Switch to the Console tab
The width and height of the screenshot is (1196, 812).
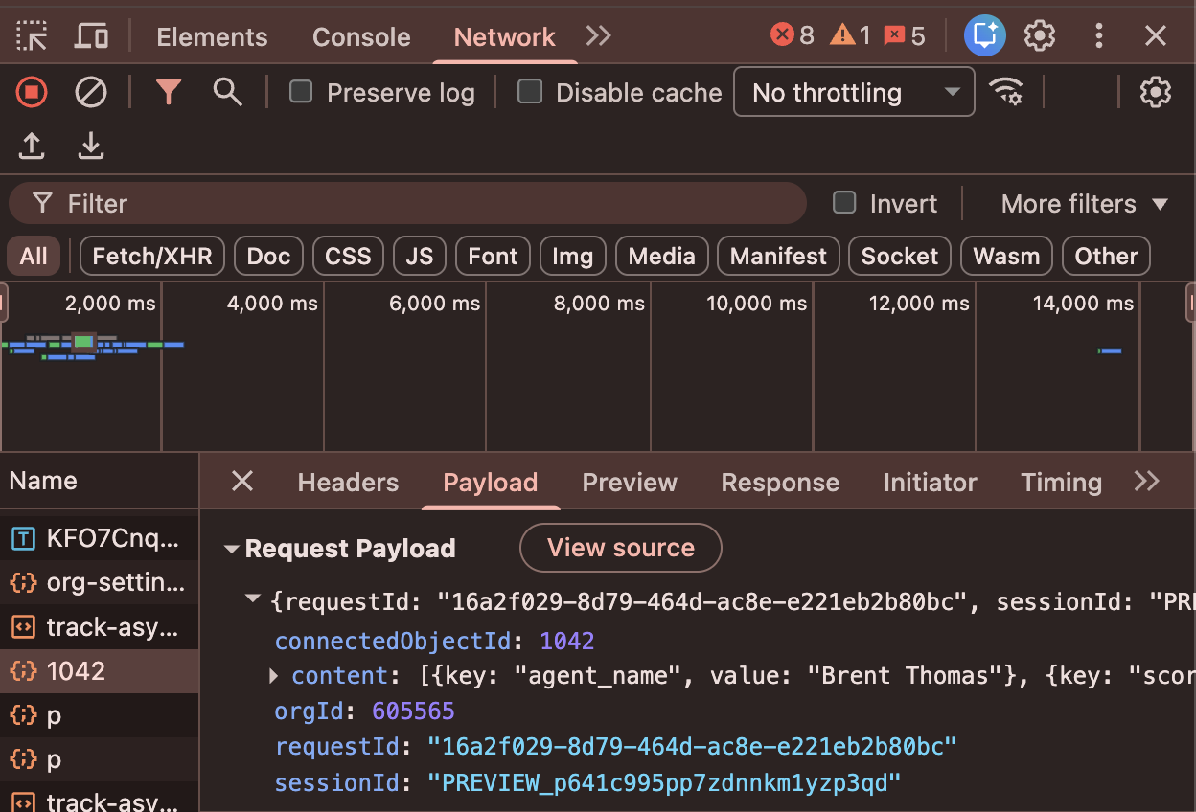coord(361,37)
